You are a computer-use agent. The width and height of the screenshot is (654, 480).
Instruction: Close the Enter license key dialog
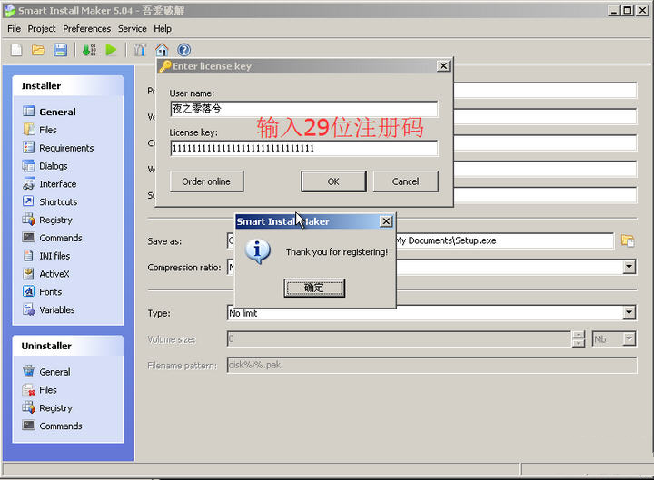coord(443,66)
